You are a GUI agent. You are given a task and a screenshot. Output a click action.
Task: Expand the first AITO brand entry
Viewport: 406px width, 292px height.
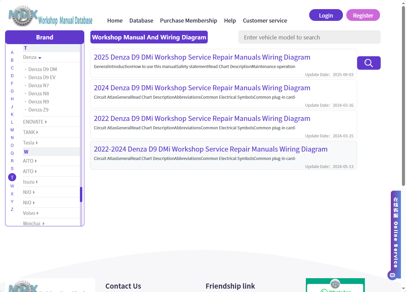click(30, 161)
